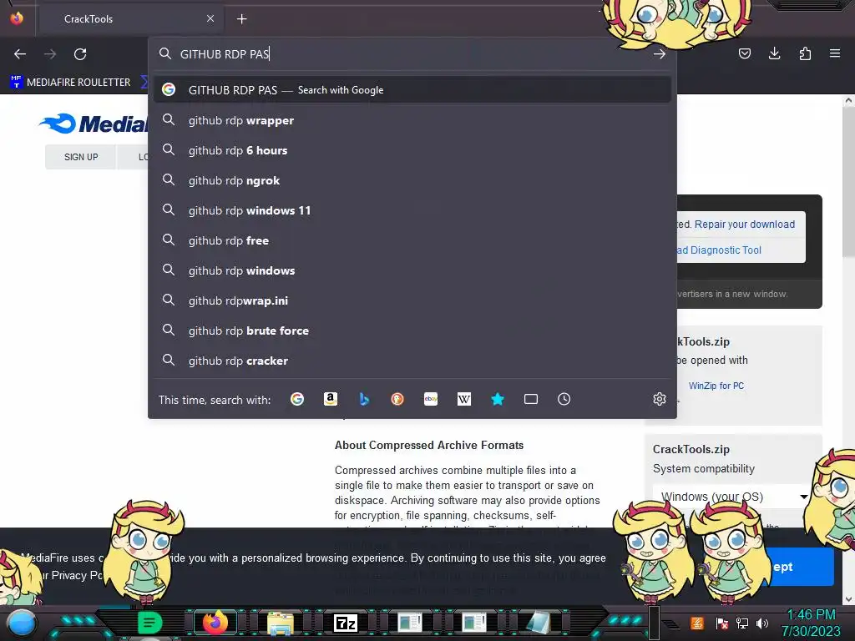This screenshot has height=641, width=855.
Task: Open the MEDIAFIRE ROULETTER bookmark
Action: [x=71, y=83]
